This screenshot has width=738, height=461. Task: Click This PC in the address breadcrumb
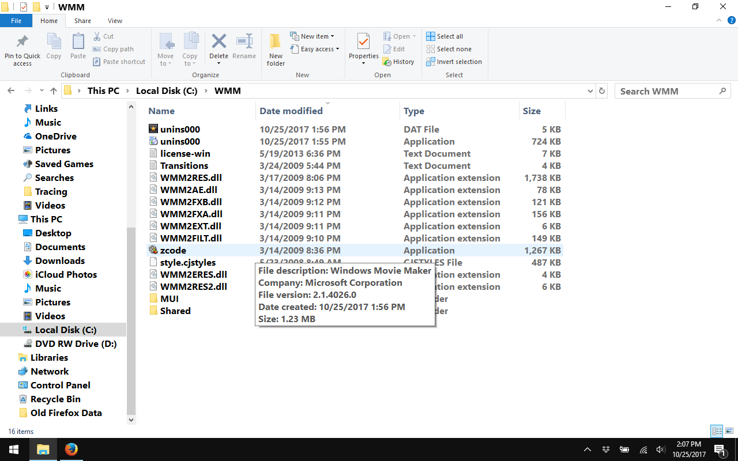point(103,91)
